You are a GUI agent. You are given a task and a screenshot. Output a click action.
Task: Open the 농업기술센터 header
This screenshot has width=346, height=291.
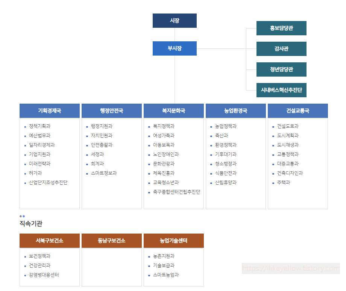tap(174, 241)
